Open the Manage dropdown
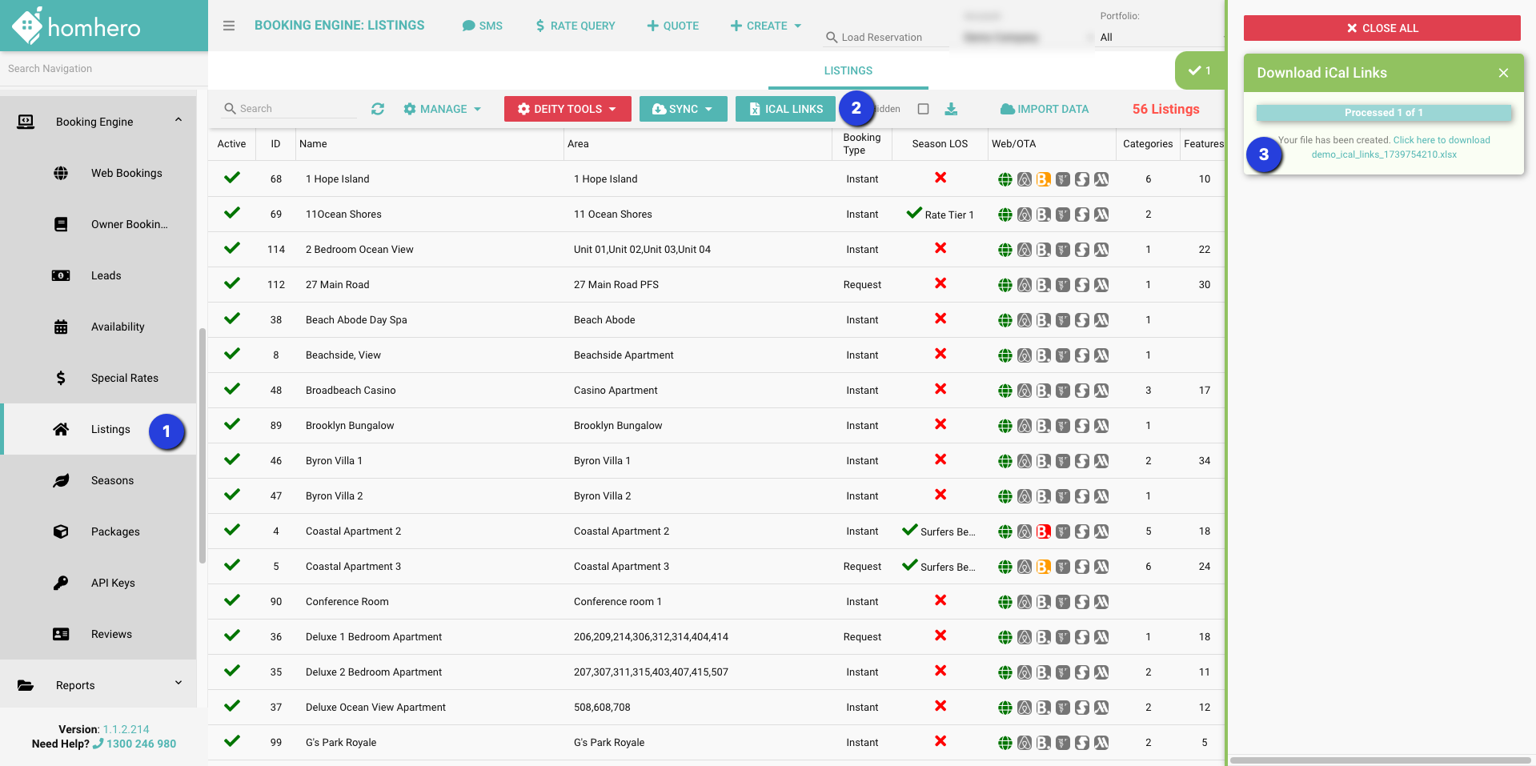 443,109
